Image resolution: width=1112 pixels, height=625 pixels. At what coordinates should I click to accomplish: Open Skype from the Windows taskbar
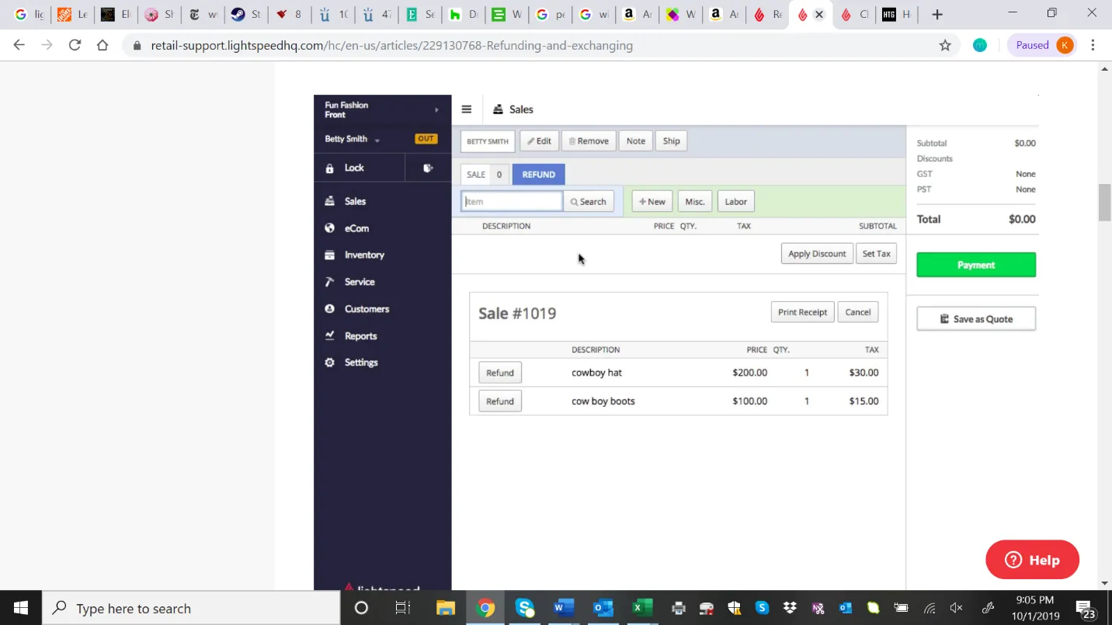[525, 608]
